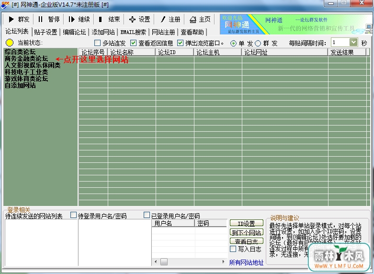Expand the 综合类论坛 category
The width and height of the screenshot is (374, 274).
click(20, 52)
